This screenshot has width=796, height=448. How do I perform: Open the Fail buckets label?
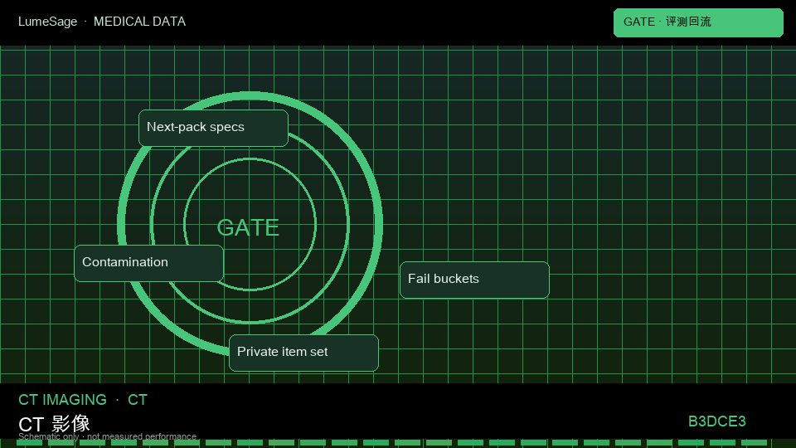coord(474,280)
